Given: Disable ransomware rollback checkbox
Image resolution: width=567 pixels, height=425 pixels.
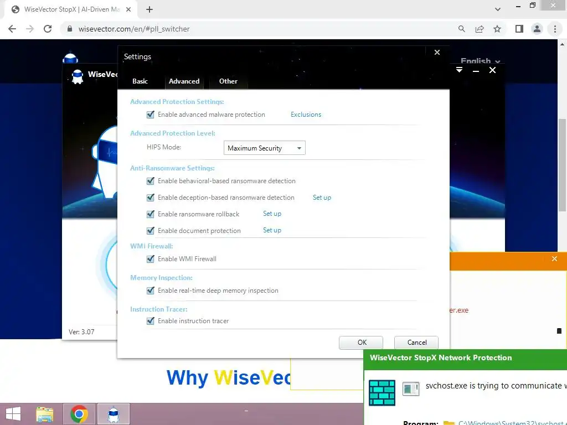Looking at the screenshot, I should [151, 214].
